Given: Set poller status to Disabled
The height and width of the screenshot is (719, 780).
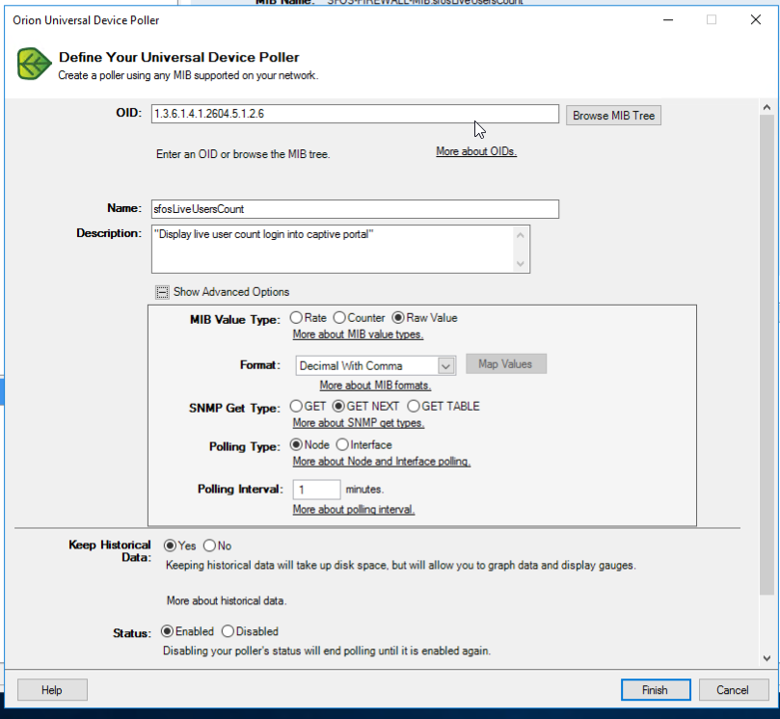Looking at the screenshot, I should [x=228, y=631].
